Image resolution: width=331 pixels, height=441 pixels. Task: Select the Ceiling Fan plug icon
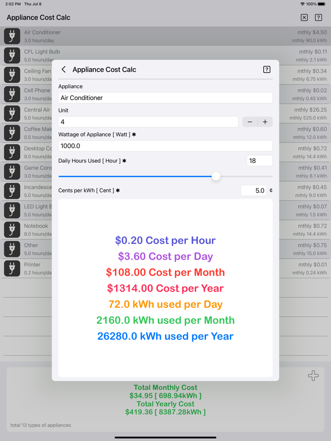12,75
